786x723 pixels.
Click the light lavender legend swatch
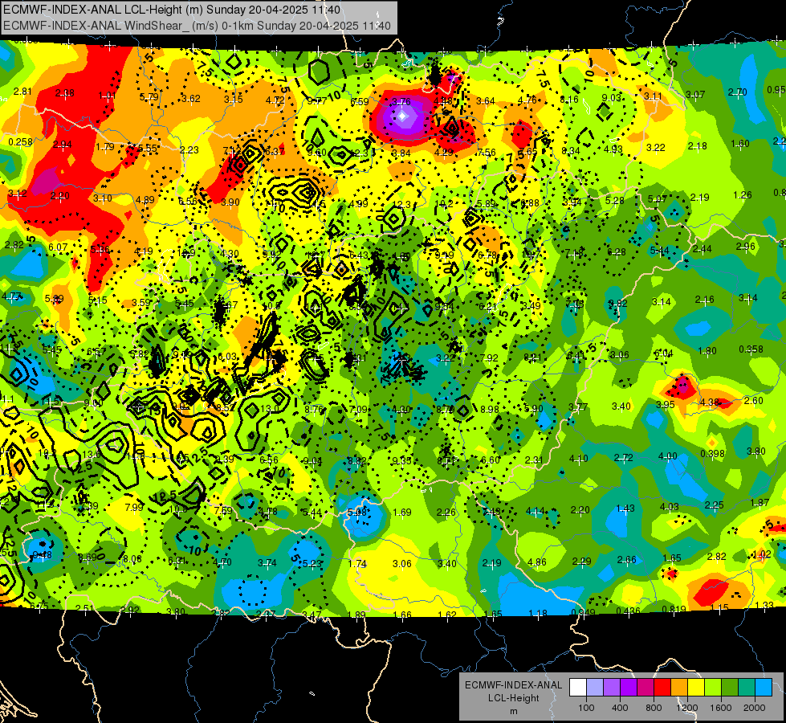point(595,688)
